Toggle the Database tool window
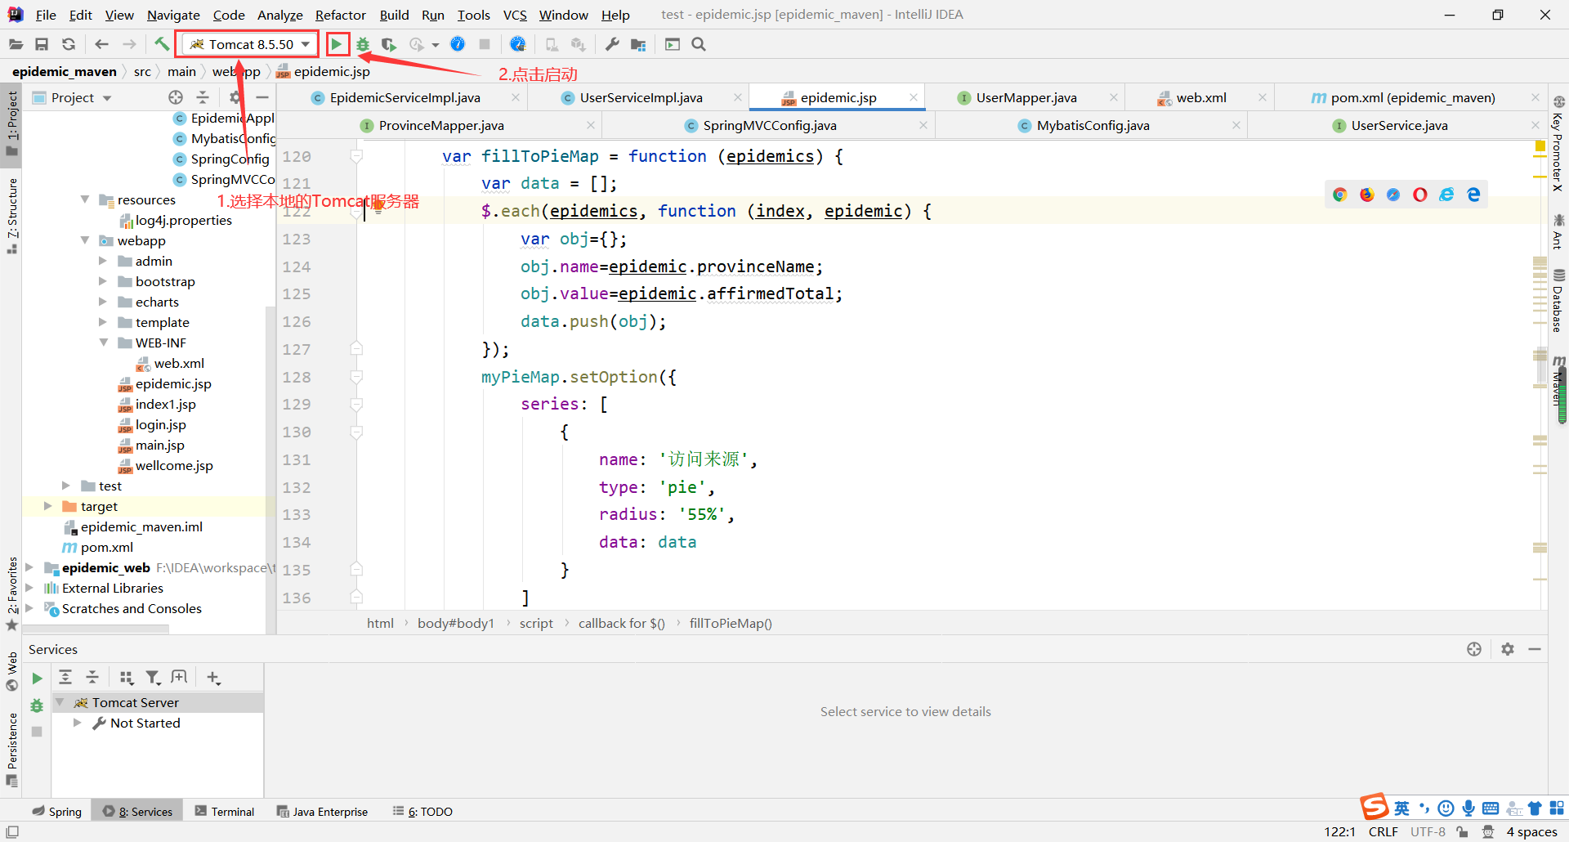Viewport: 1569px width, 842px height. (x=1558, y=301)
